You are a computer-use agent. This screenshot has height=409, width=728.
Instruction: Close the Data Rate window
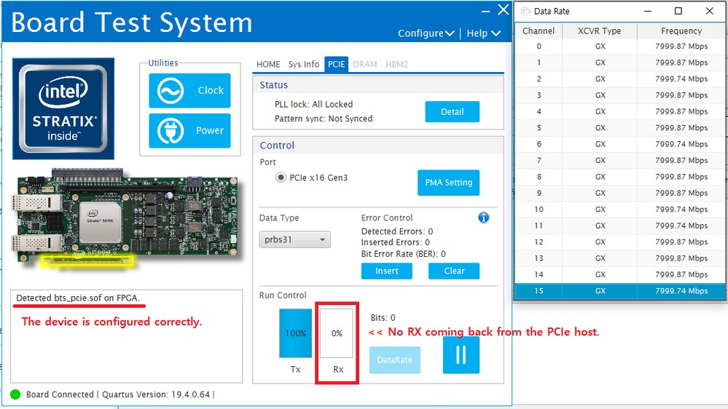(710, 11)
